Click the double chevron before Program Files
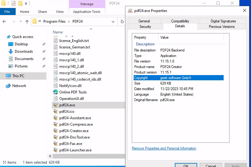 click(x=40, y=21)
